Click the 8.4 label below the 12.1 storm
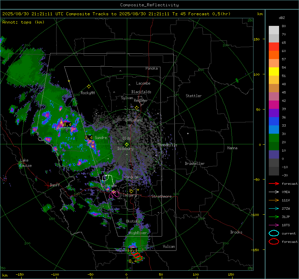This screenshot has width=299, height=279. (x=133, y=261)
